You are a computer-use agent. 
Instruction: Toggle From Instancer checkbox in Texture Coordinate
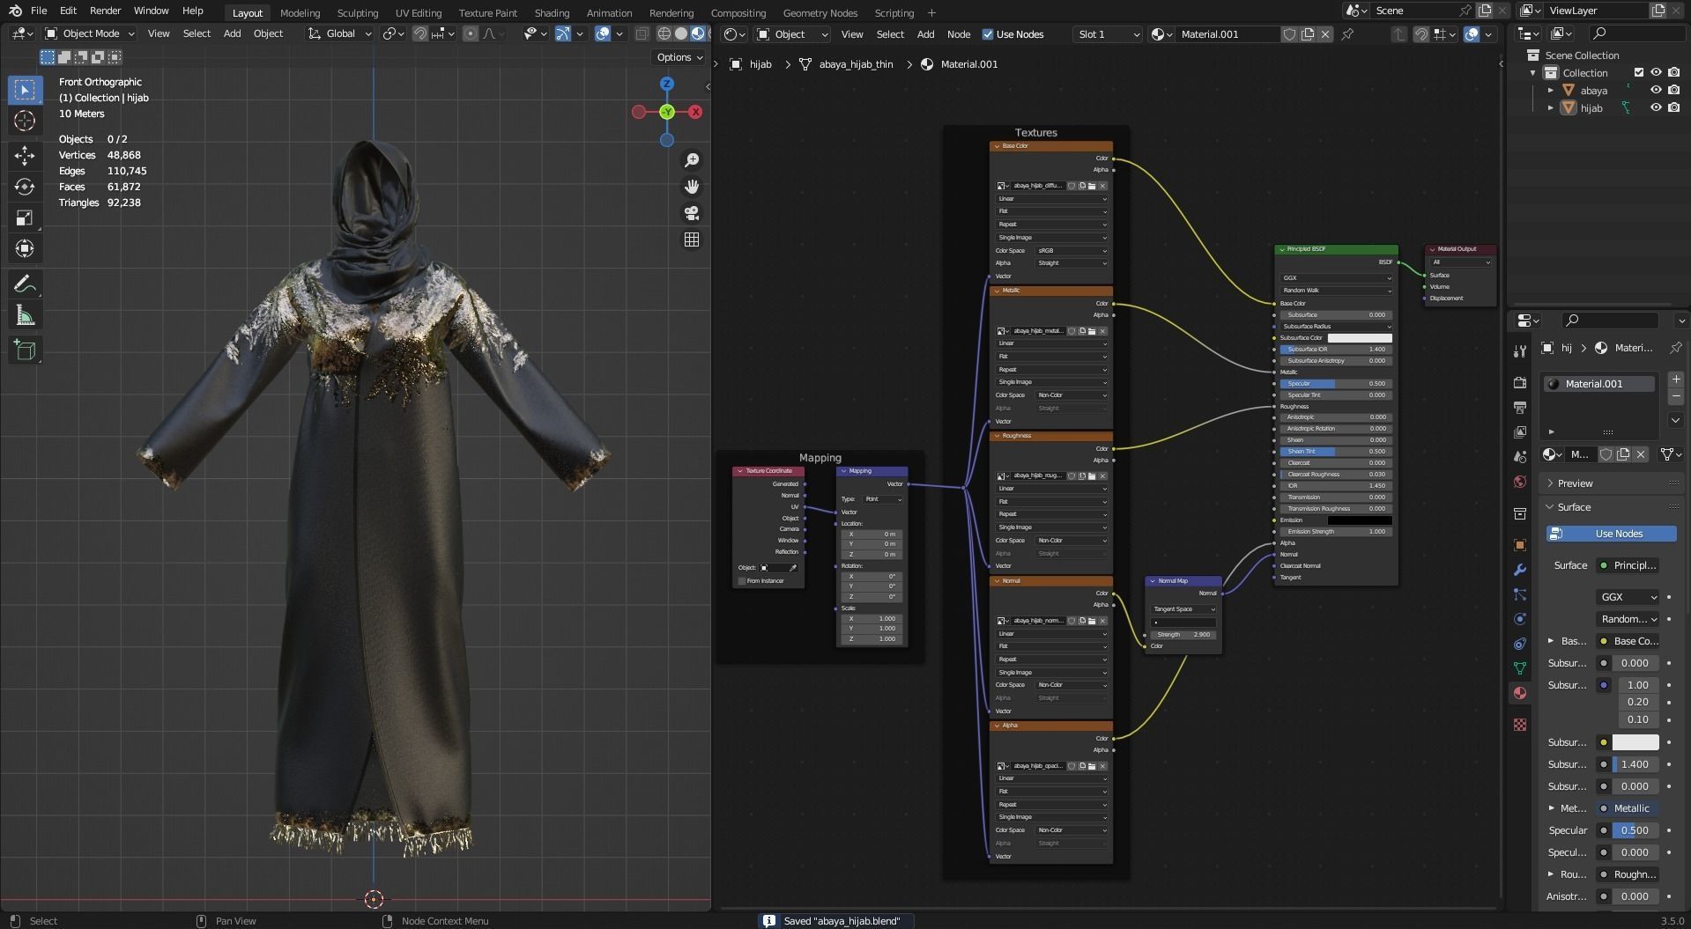(742, 581)
